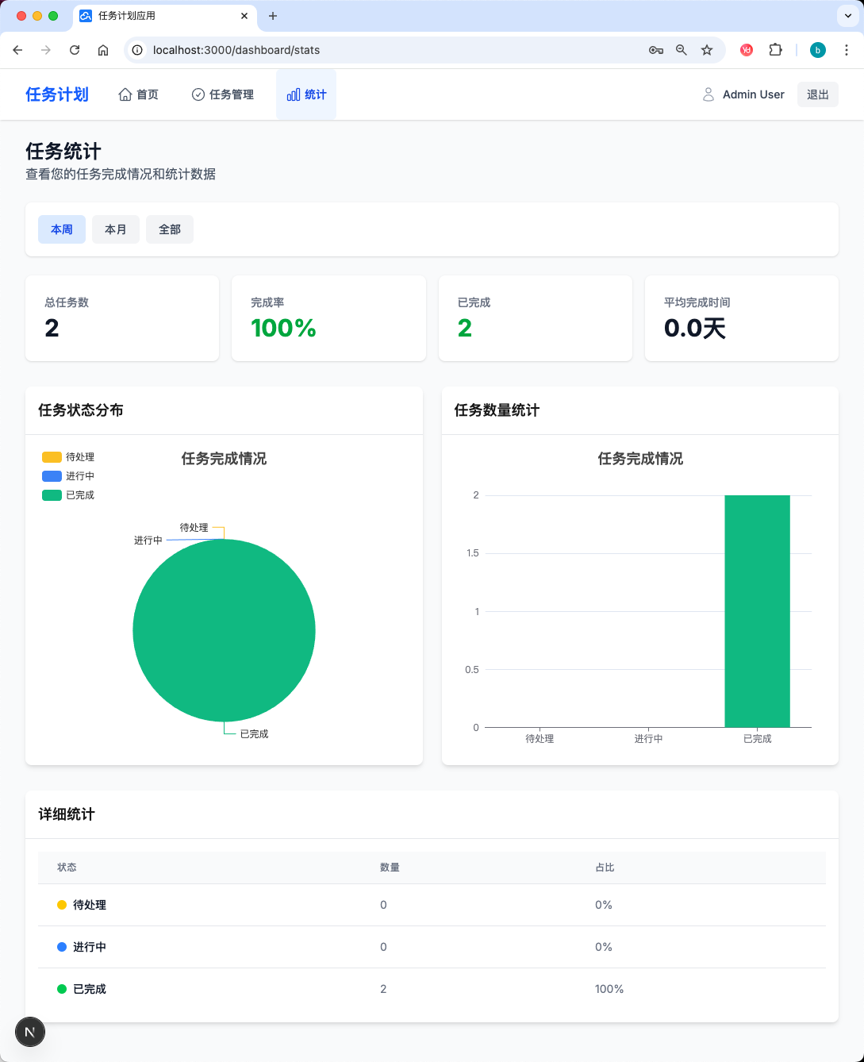Open a new browser tab
The height and width of the screenshot is (1062, 864).
pyautogui.click(x=273, y=16)
